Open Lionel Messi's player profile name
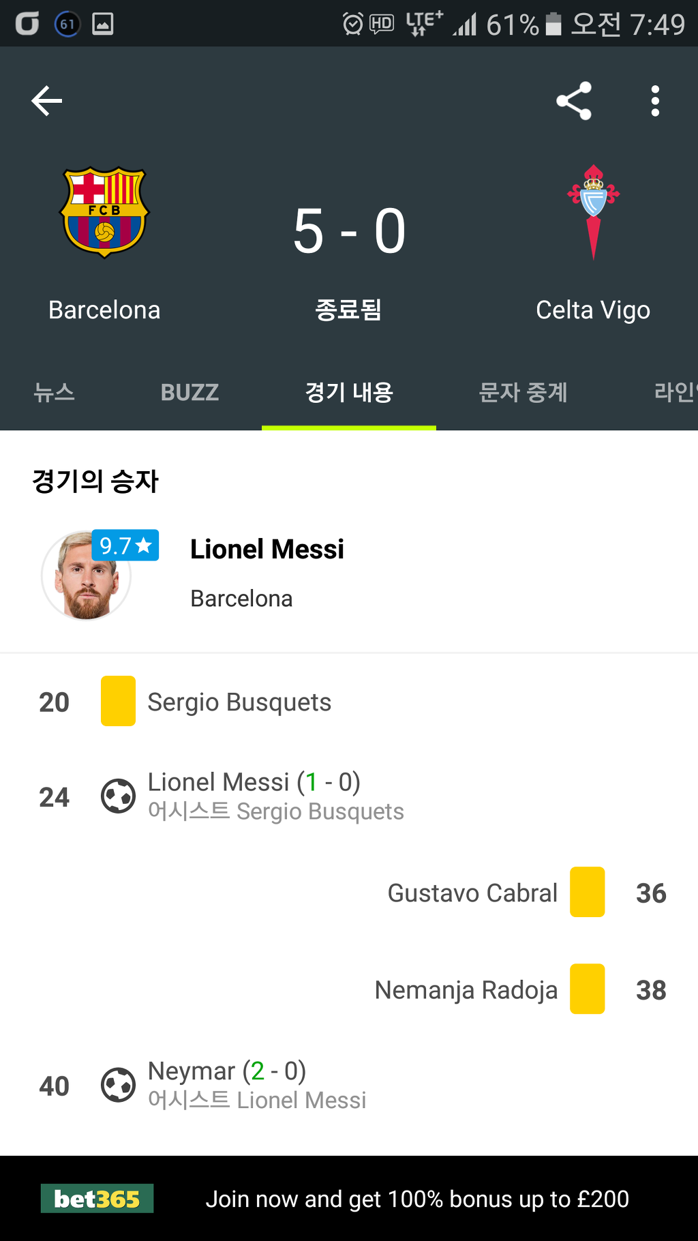The image size is (698, 1241). [x=267, y=549]
